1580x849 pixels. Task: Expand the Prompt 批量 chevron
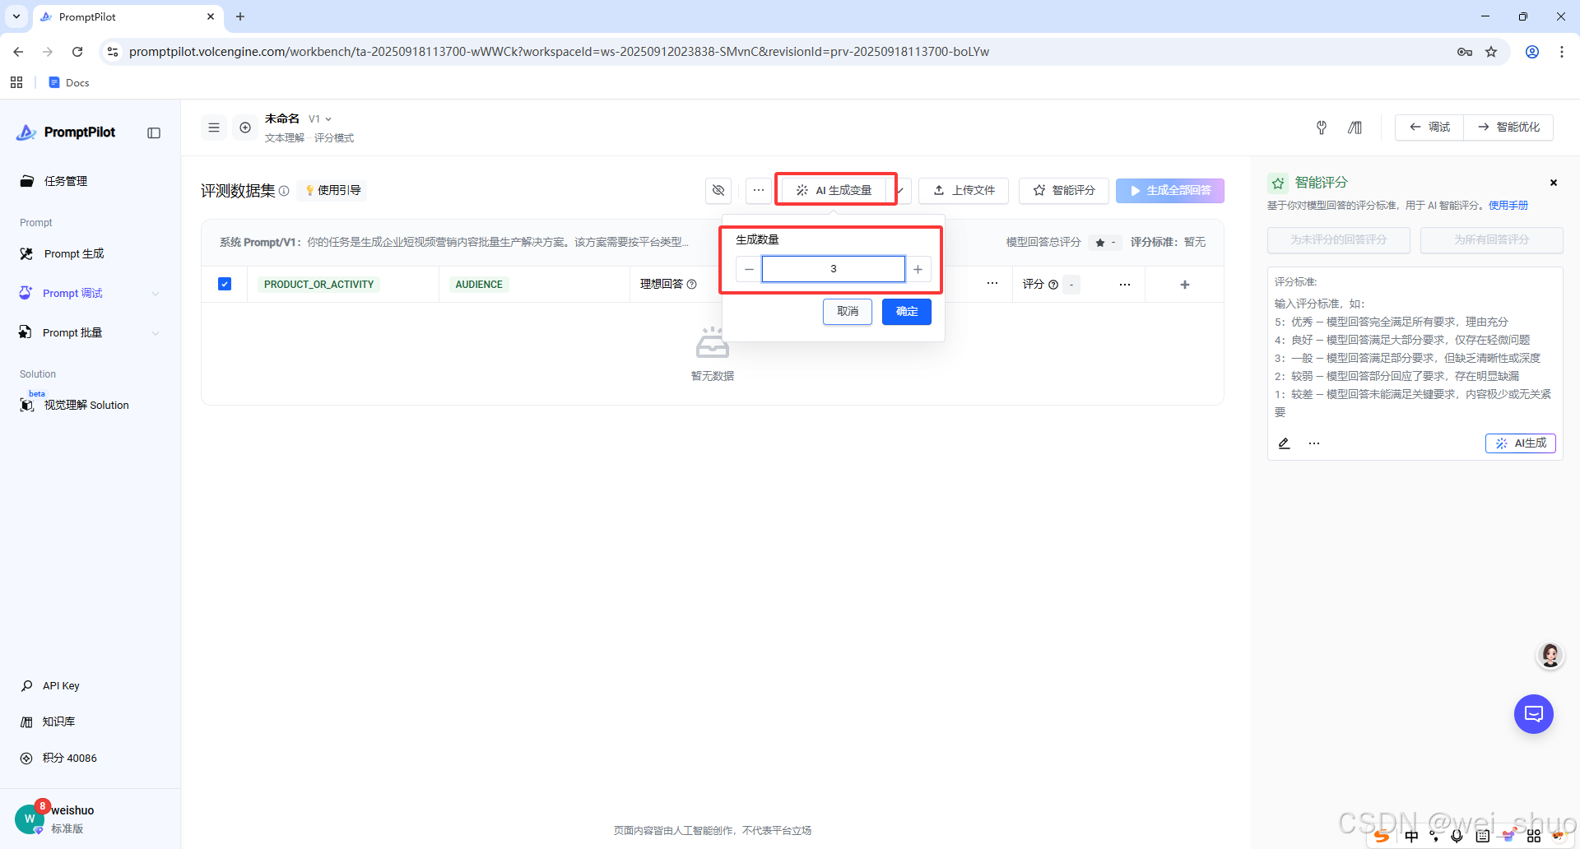click(x=156, y=333)
